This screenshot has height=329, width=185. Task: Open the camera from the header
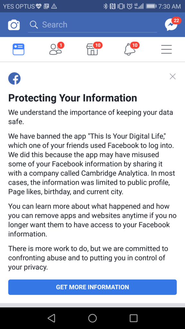click(x=14, y=25)
